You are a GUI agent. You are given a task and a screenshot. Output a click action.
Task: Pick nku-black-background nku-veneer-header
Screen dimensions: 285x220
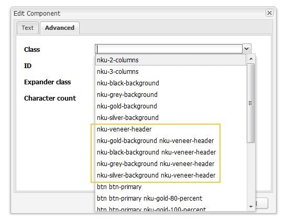coord(170,152)
